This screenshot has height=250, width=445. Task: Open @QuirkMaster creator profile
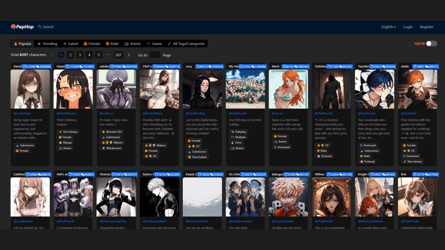coord(23,221)
